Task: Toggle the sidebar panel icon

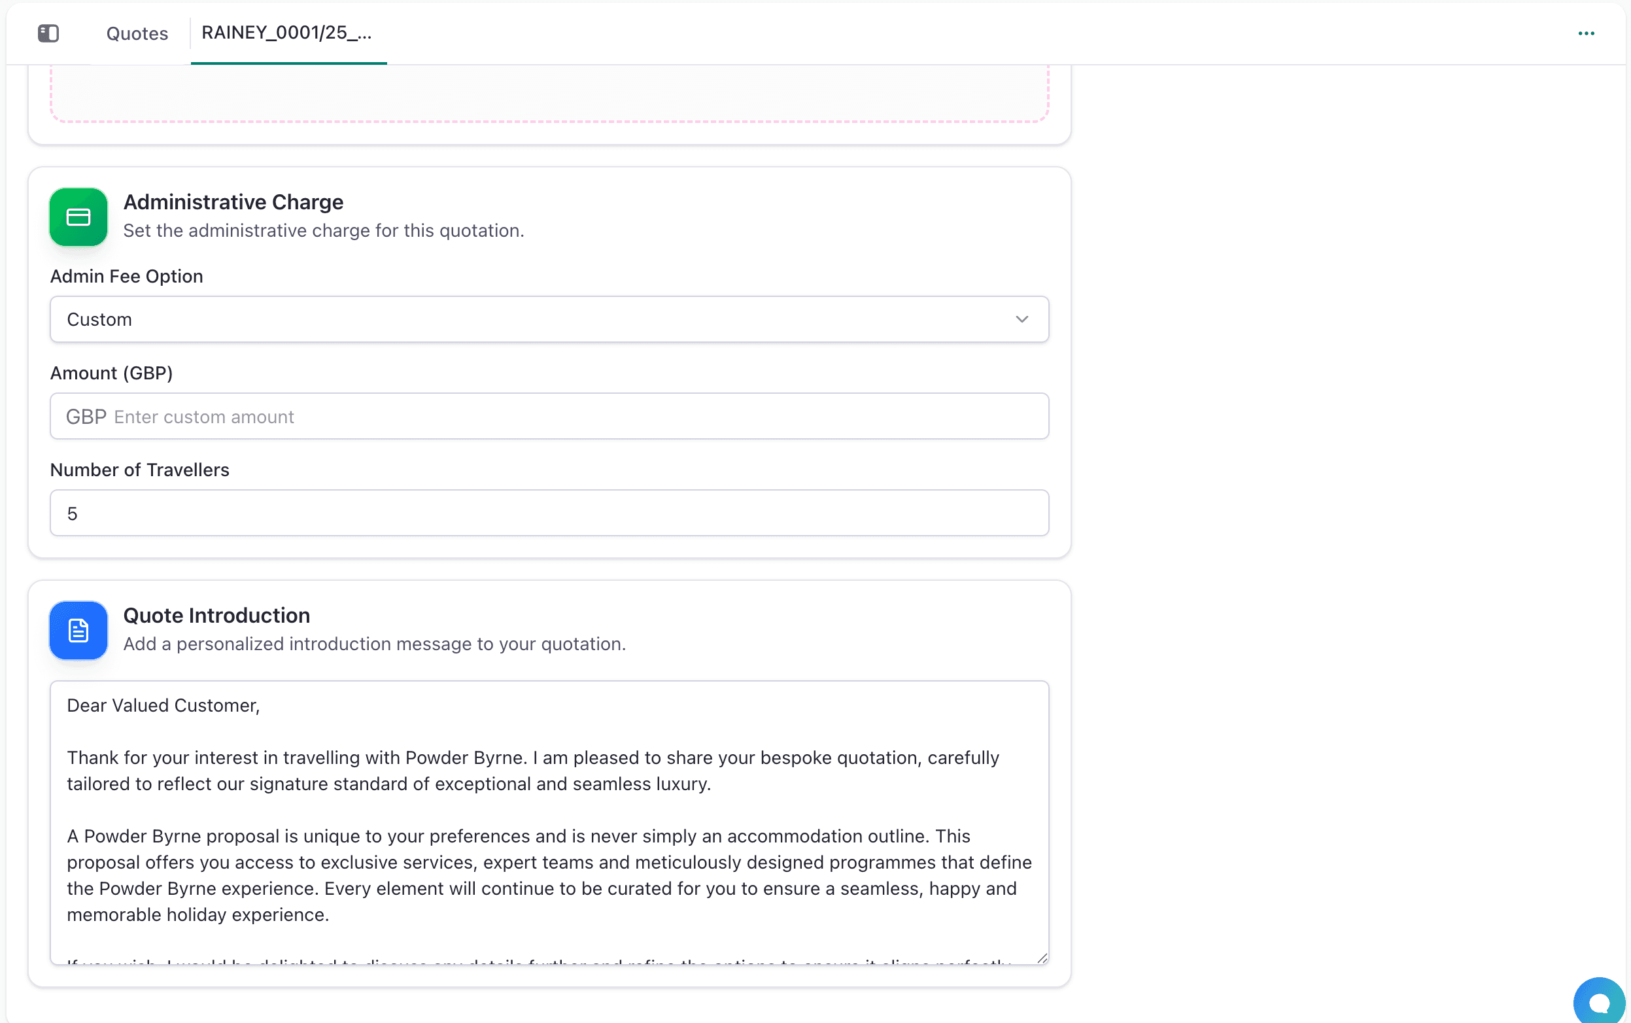Action: 48,33
